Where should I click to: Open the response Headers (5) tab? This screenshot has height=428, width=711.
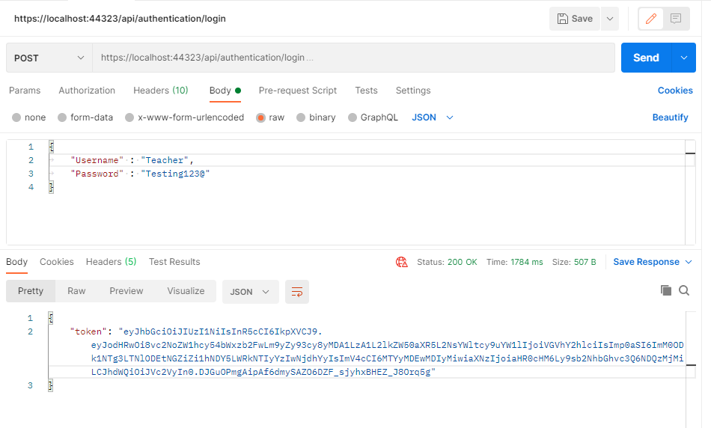tap(111, 262)
